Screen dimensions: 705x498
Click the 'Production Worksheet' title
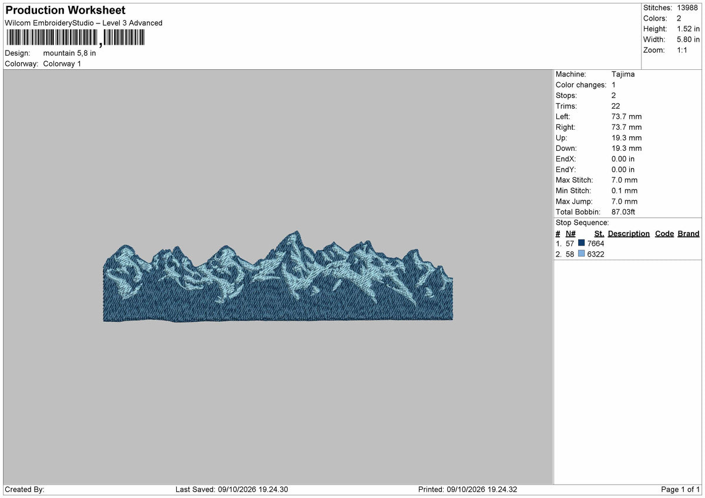(65, 11)
